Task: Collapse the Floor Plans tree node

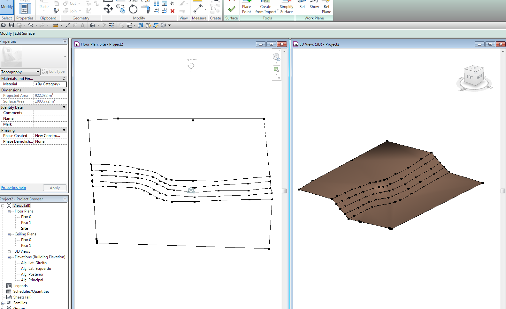Action: point(9,212)
